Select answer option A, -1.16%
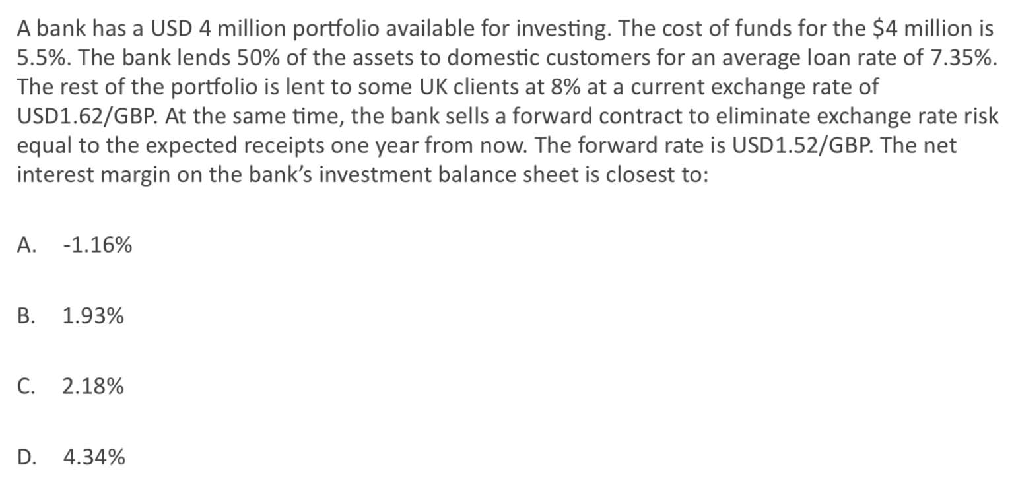Screen dimensions: 1012x477 (96, 246)
